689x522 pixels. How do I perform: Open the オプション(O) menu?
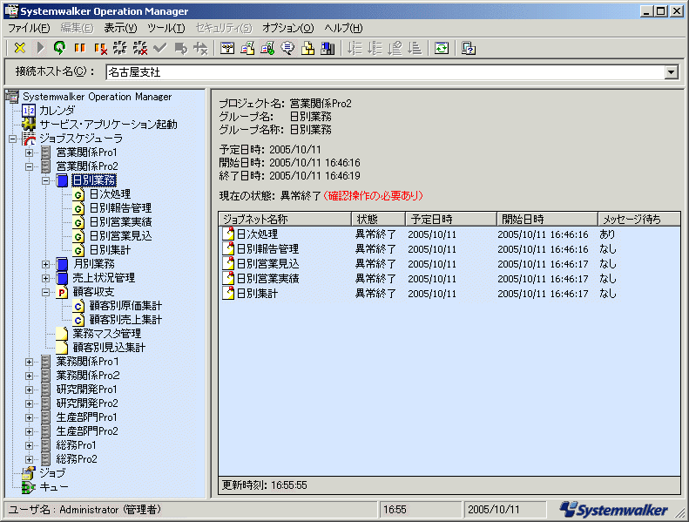(287, 28)
